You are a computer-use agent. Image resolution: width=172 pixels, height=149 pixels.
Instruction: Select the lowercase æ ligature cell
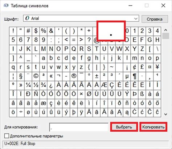pos(44,104)
